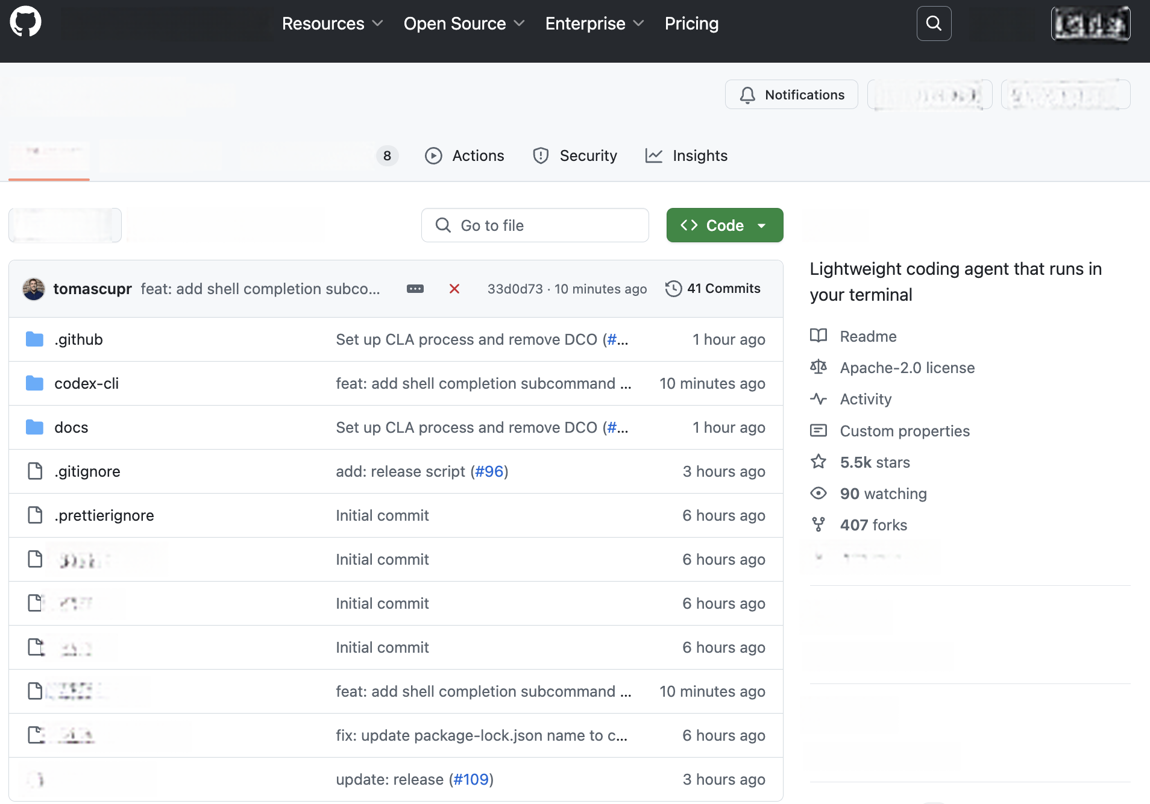
Task: Click tomascupr avatar thumbnail
Action: coord(34,289)
